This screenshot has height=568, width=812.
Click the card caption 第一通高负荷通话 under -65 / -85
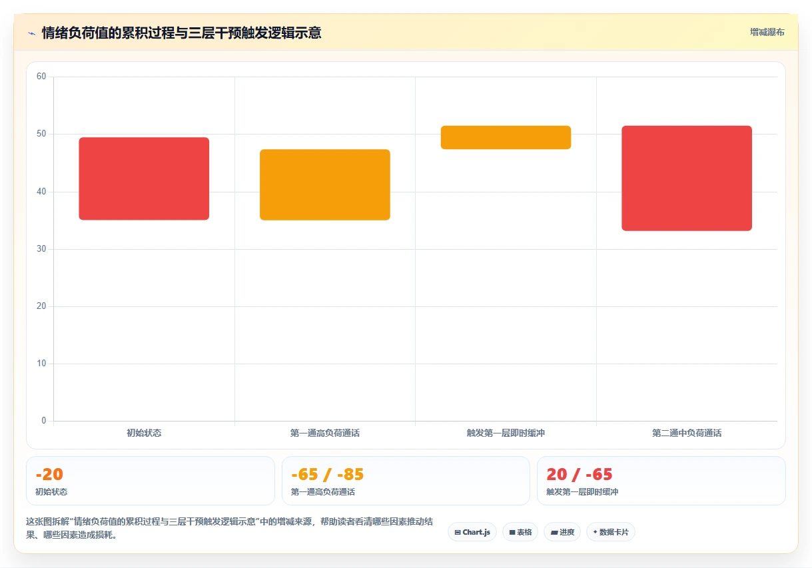pyautogui.click(x=322, y=492)
